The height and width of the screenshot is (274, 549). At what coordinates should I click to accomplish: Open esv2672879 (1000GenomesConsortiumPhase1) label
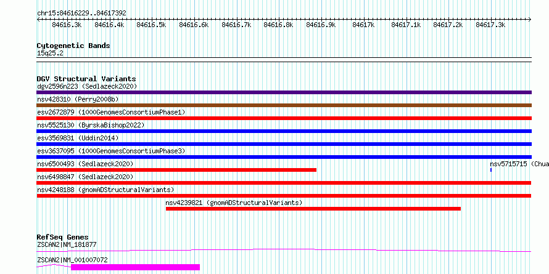pyautogui.click(x=111, y=112)
